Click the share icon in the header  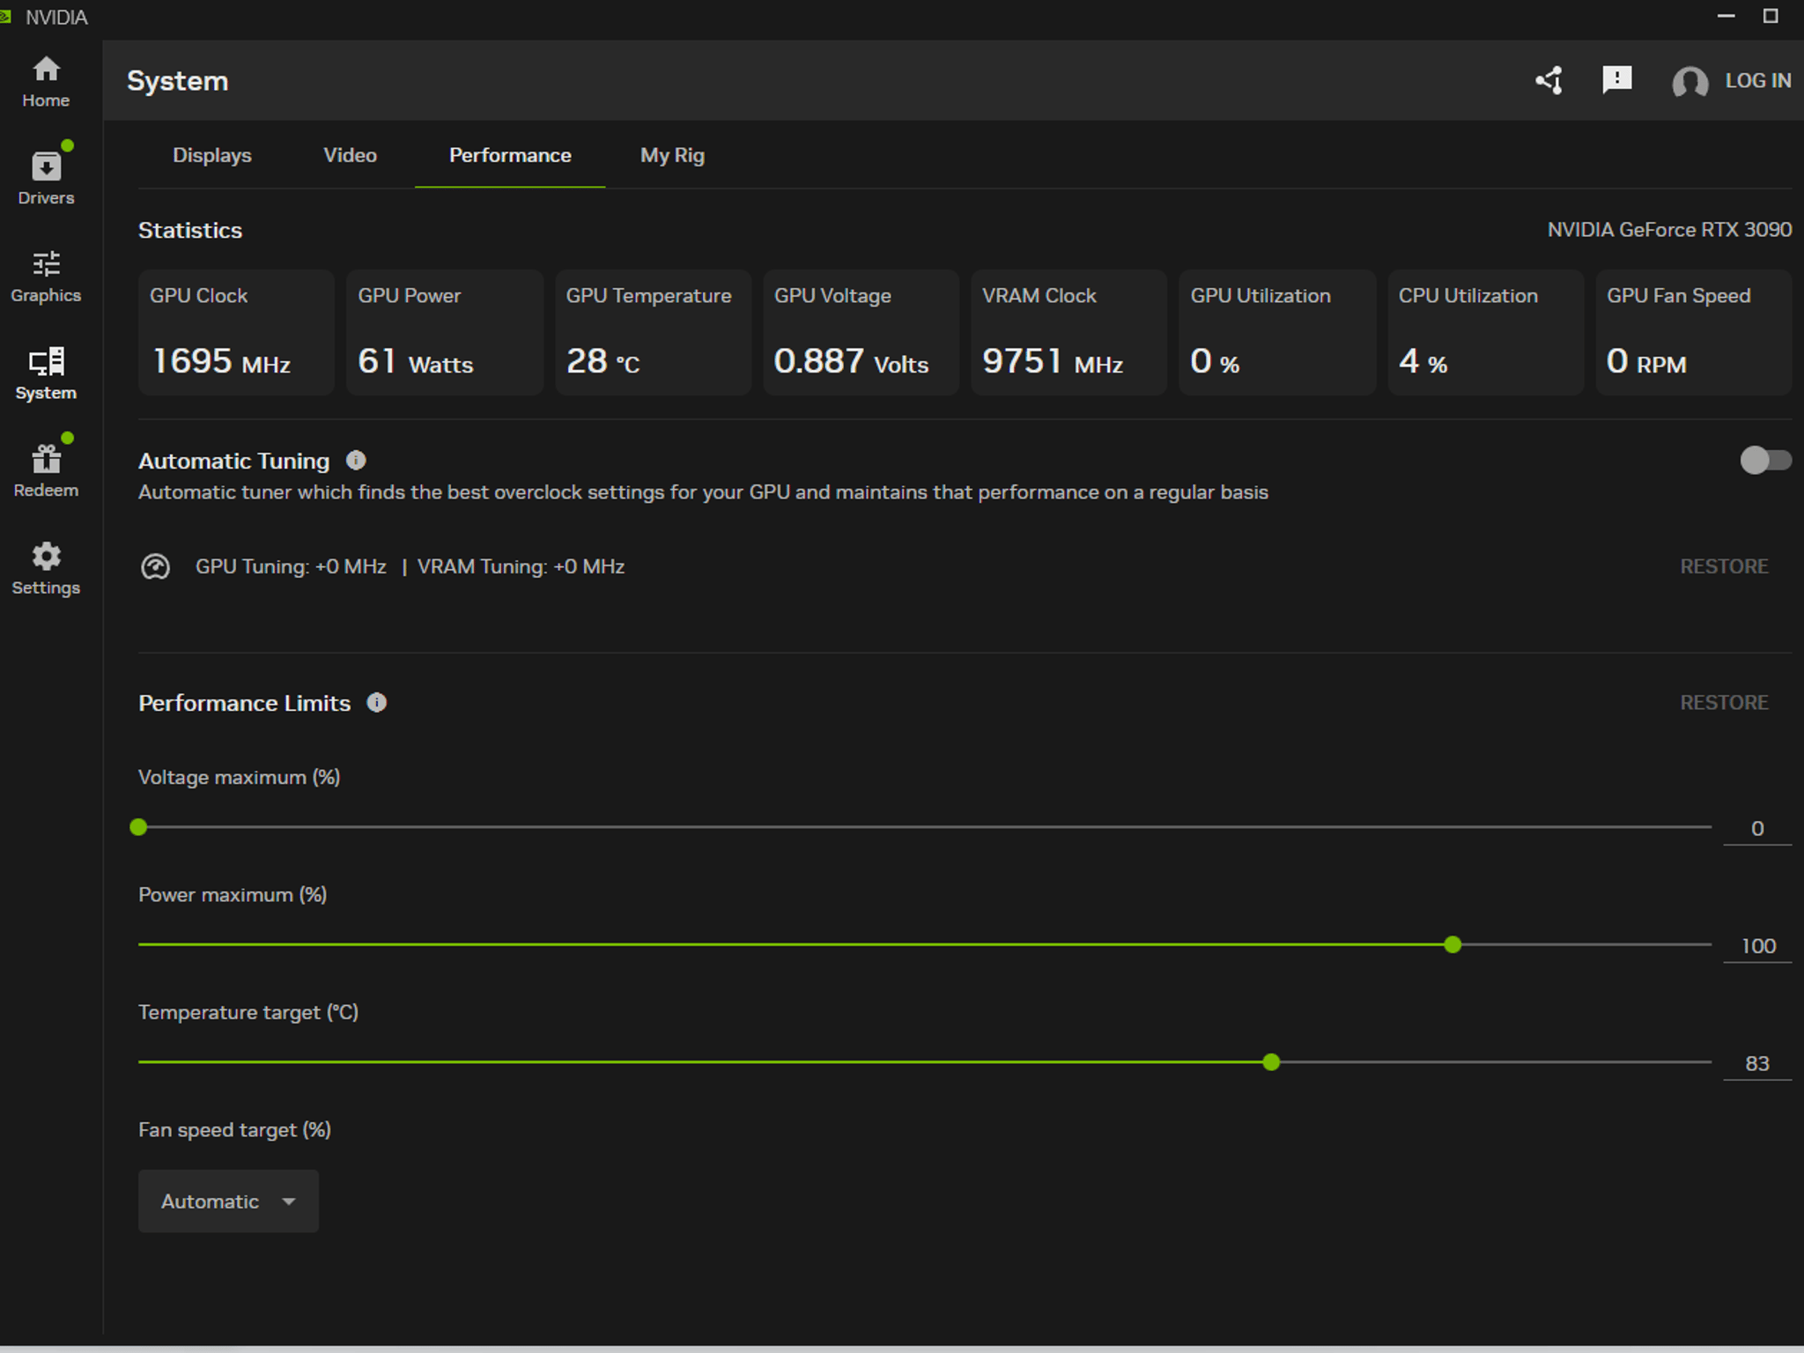(1549, 80)
